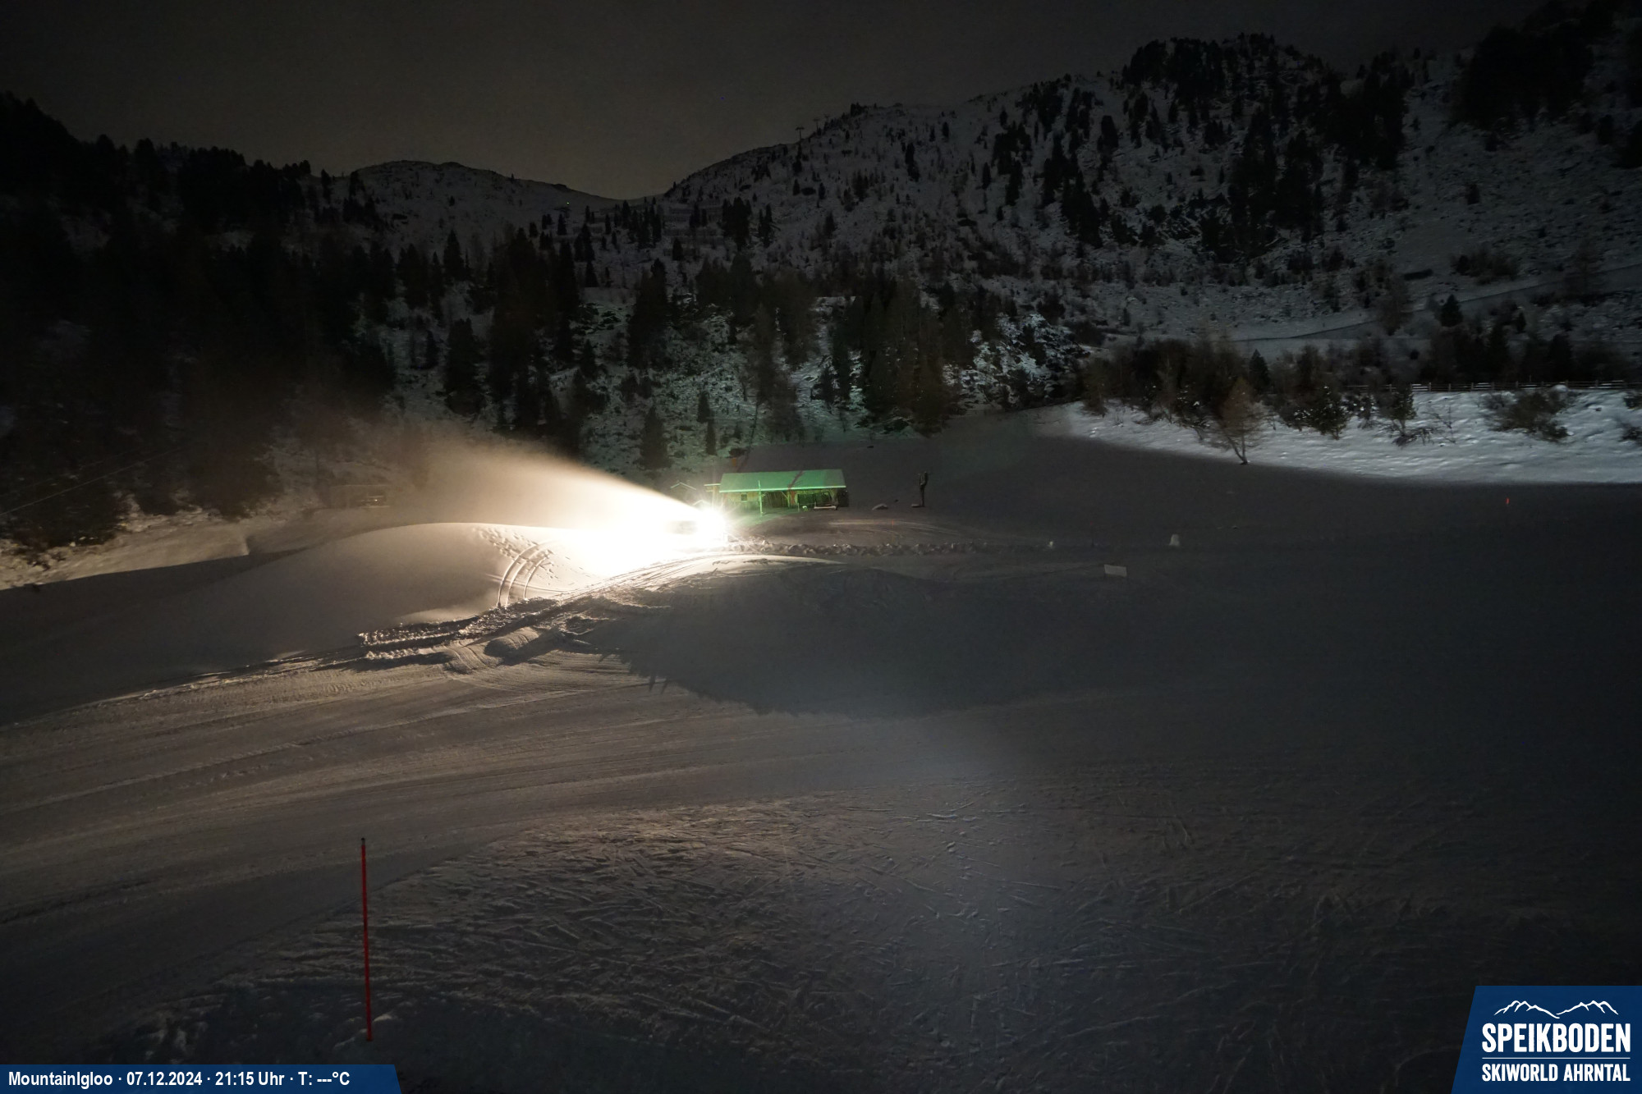Click the small white marker right of the hut

tap(1175, 540)
